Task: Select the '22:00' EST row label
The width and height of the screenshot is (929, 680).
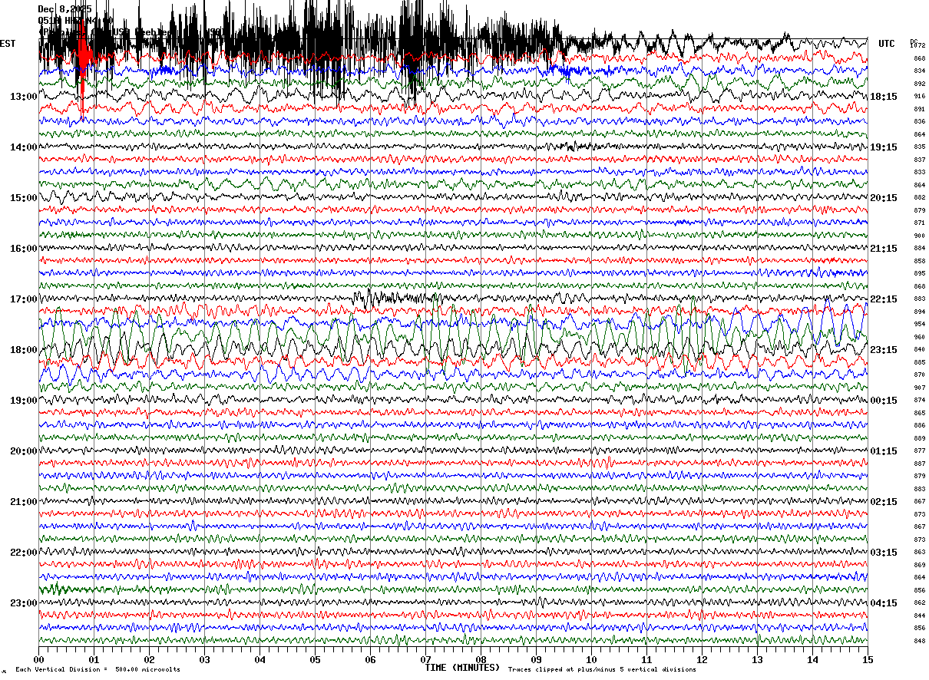Action: coord(24,553)
